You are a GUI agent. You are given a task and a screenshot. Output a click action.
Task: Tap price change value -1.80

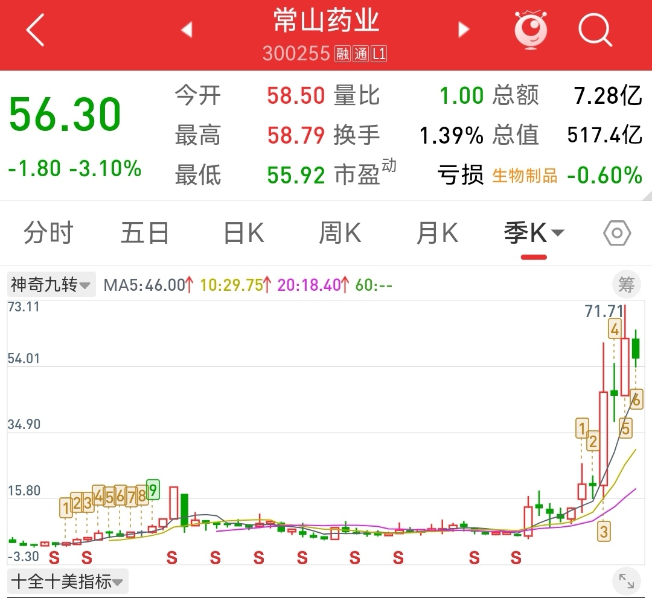[x=34, y=169]
